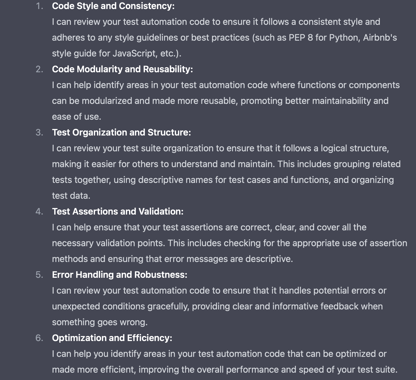The image size is (416, 380).
Task: Click the line starting "methods and ensuring that error messages"
Action: (x=172, y=259)
